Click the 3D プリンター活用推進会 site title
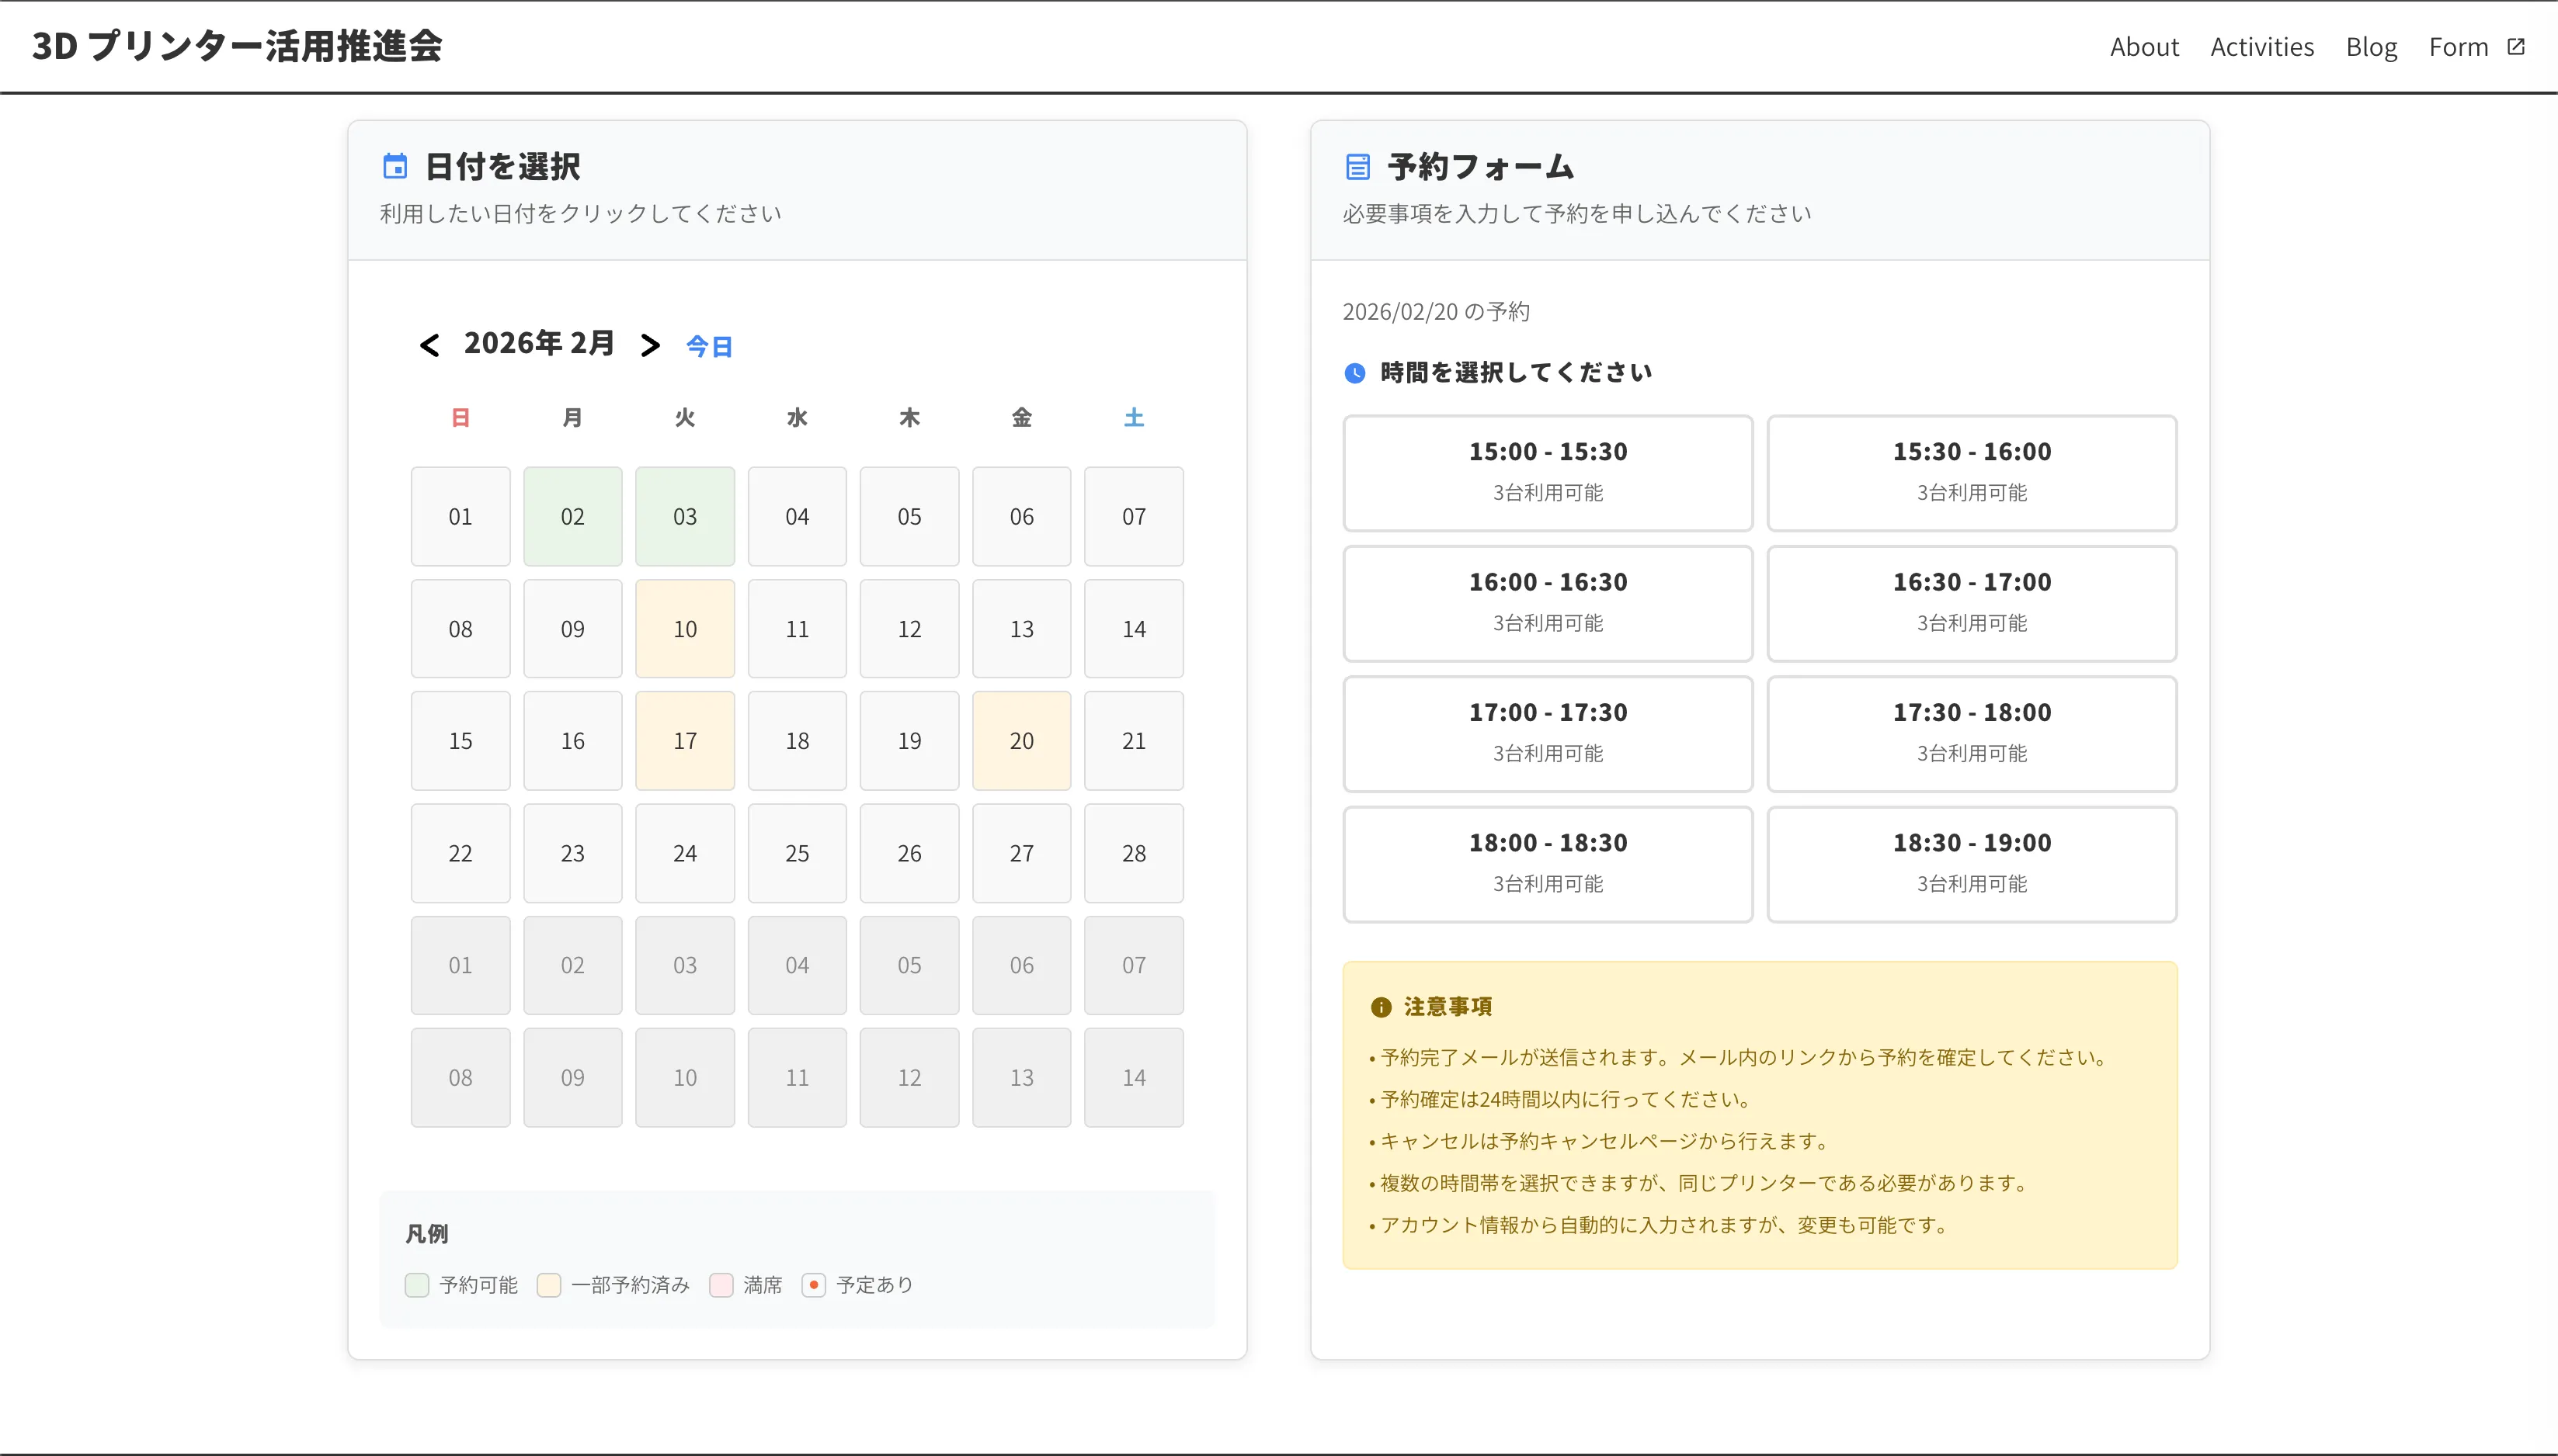The height and width of the screenshot is (1456, 2558). click(237, 46)
